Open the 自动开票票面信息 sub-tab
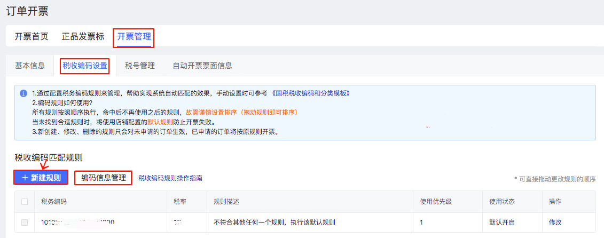 pos(202,66)
